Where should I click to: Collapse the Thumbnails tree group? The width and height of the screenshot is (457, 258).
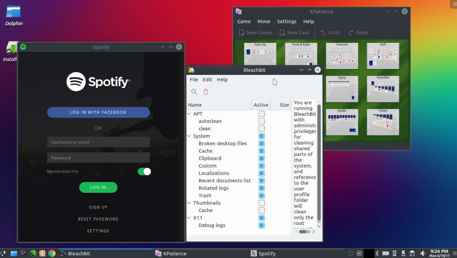pos(189,203)
